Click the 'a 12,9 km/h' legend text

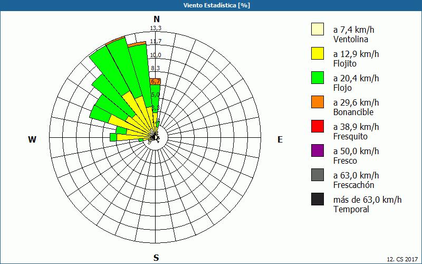click(356, 54)
